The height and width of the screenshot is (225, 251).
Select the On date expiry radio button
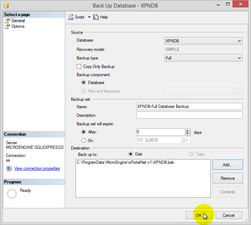tap(84, 140)
